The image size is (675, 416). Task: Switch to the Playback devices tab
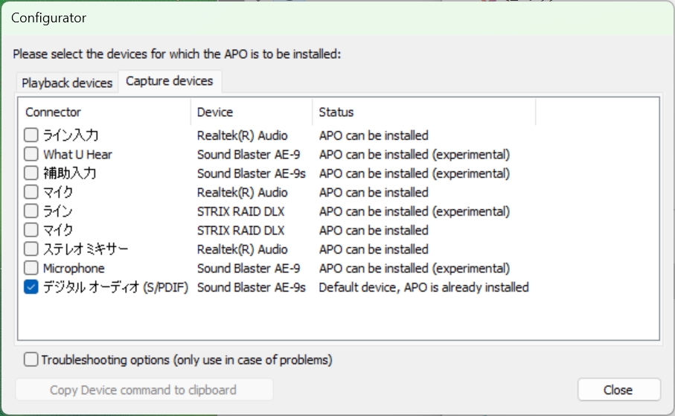coord(67,83)
